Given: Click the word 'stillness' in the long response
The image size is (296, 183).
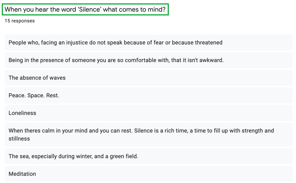Looking at the screenshot, I should (x=19, y=139).
